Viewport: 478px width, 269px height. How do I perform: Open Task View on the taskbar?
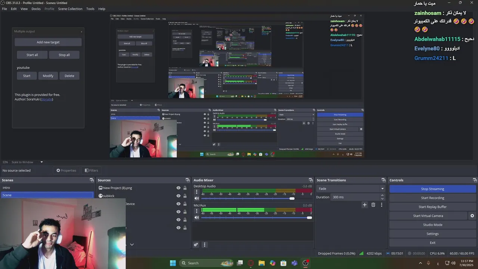(x=240, y=263)
